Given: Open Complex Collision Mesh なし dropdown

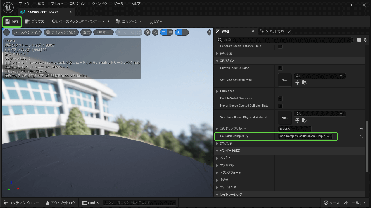Looking at the screenshot, I should 320,76.
